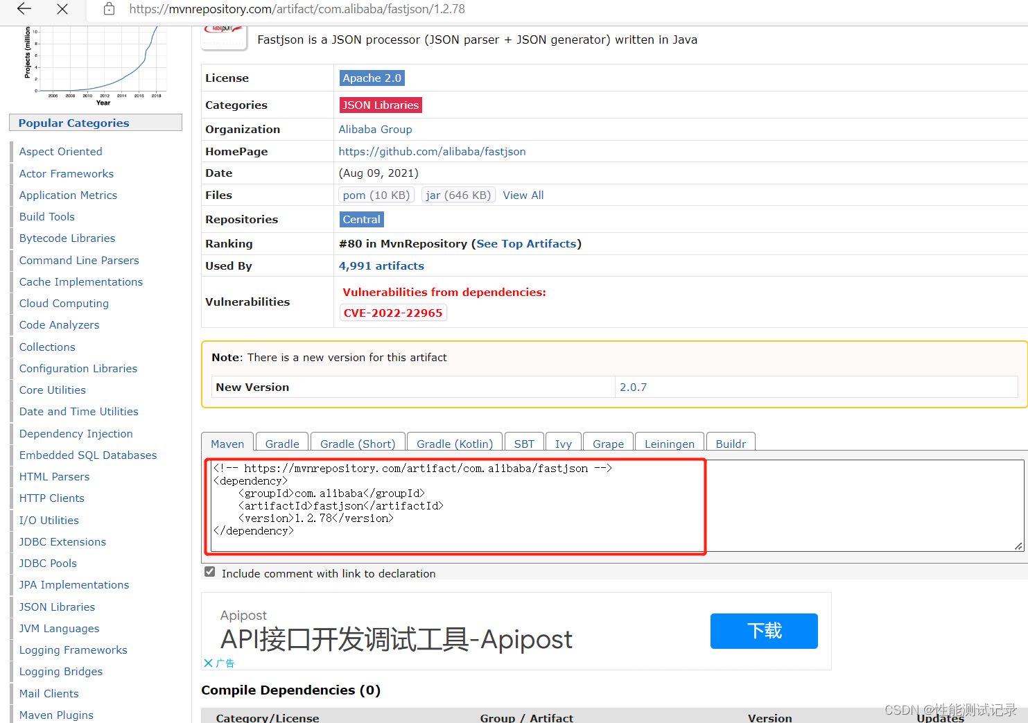The height and width of the screenshot is (723, 1028).
Task: Click the Apipost ad headline text
Action: 397,639
